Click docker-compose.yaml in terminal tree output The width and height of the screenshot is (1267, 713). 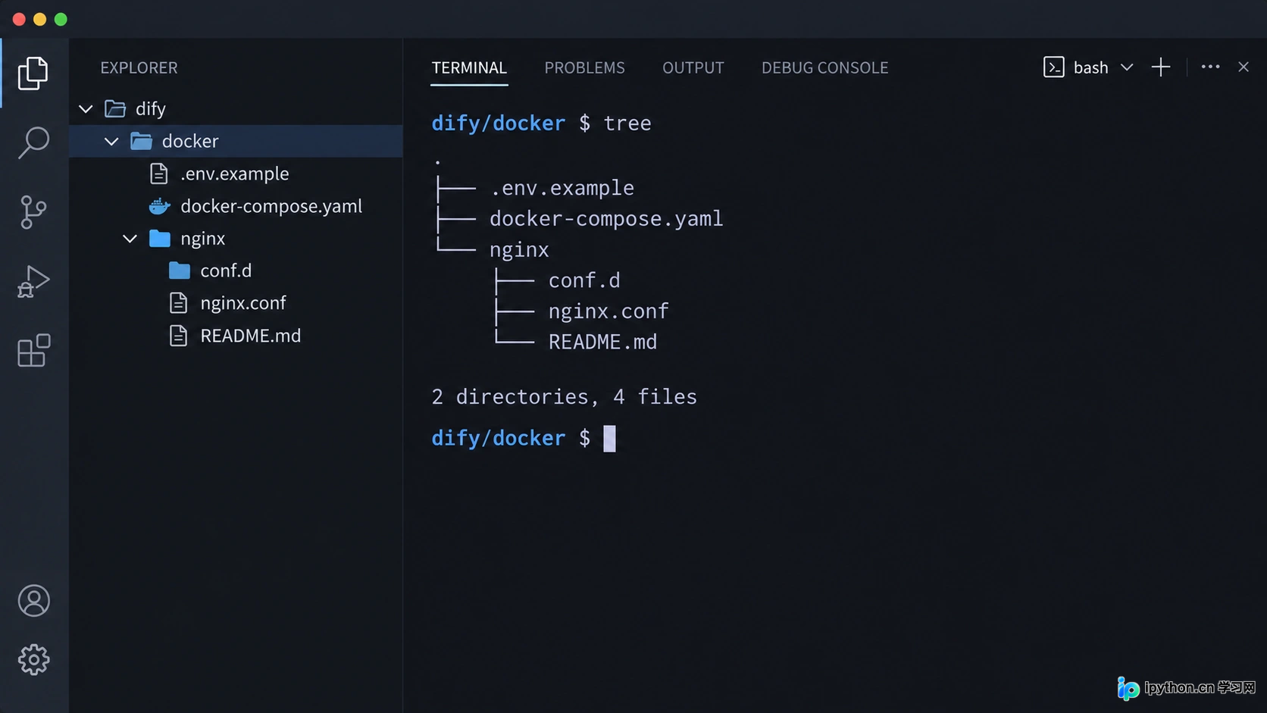605,219
